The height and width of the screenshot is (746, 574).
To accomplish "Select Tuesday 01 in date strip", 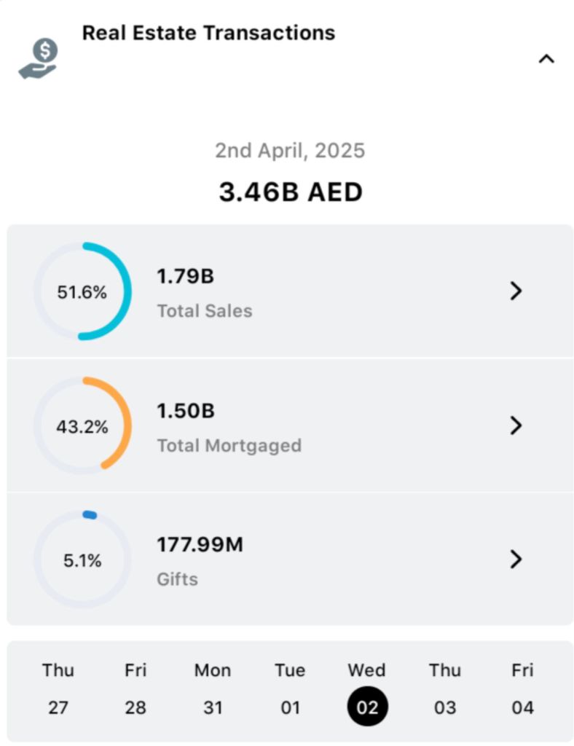I will (x=290, y=689).
